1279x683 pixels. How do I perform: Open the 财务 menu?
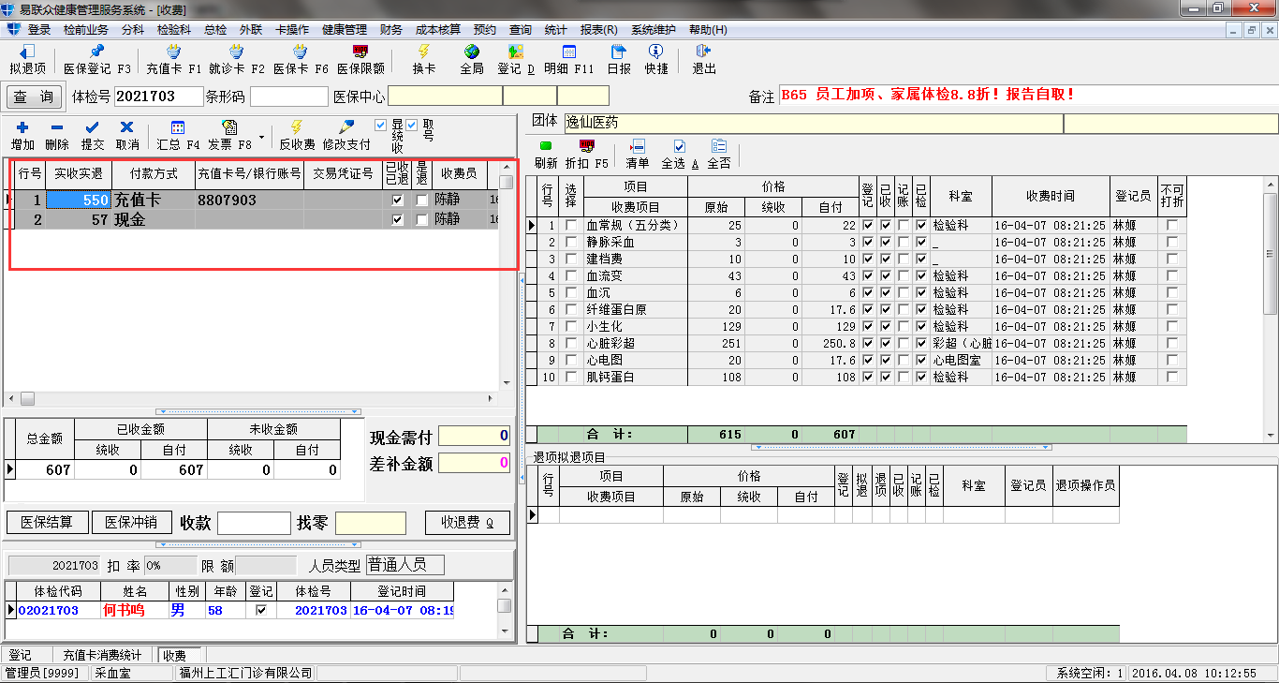[x=391, y=30]
